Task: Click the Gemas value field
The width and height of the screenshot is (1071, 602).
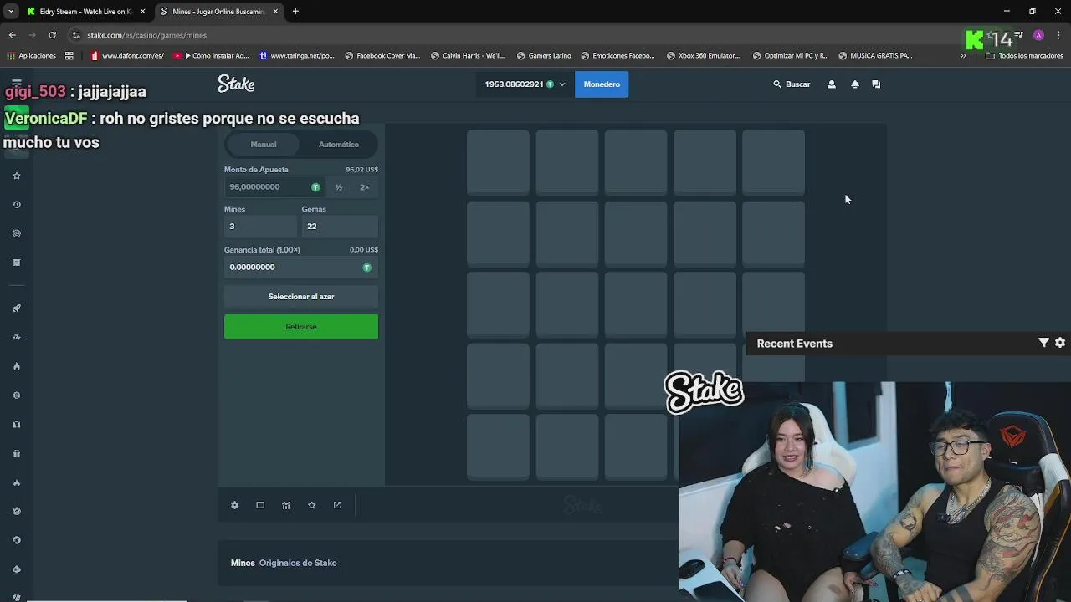Action: click(x=340, y=226)
